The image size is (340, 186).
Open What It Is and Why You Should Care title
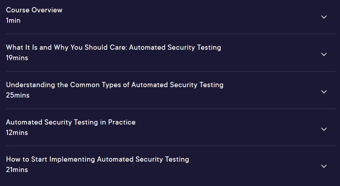tap(113, 47)
